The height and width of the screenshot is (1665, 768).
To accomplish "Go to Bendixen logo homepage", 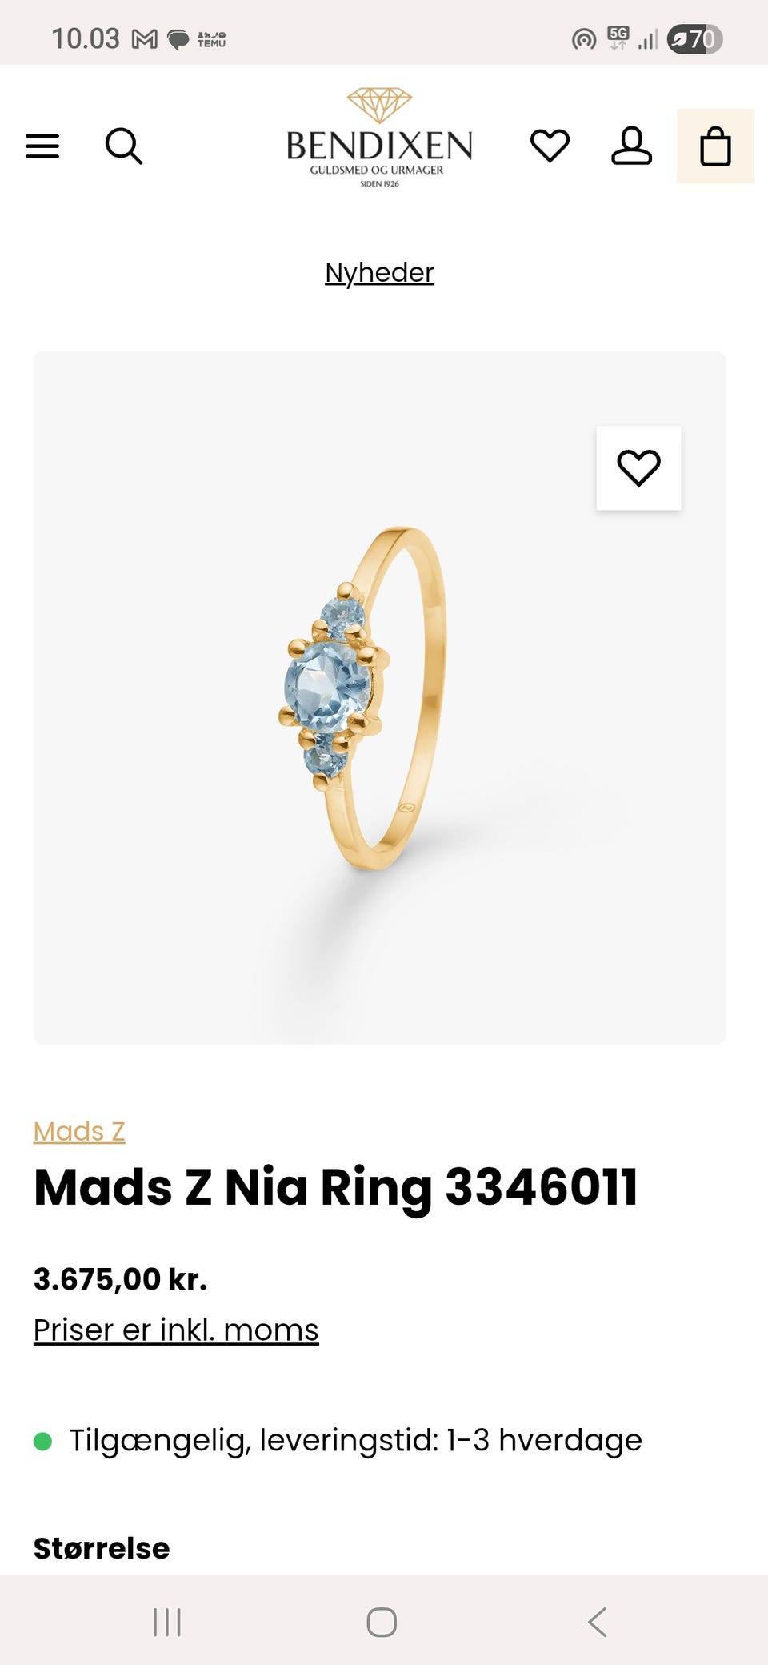I will (x=379, y=138).
